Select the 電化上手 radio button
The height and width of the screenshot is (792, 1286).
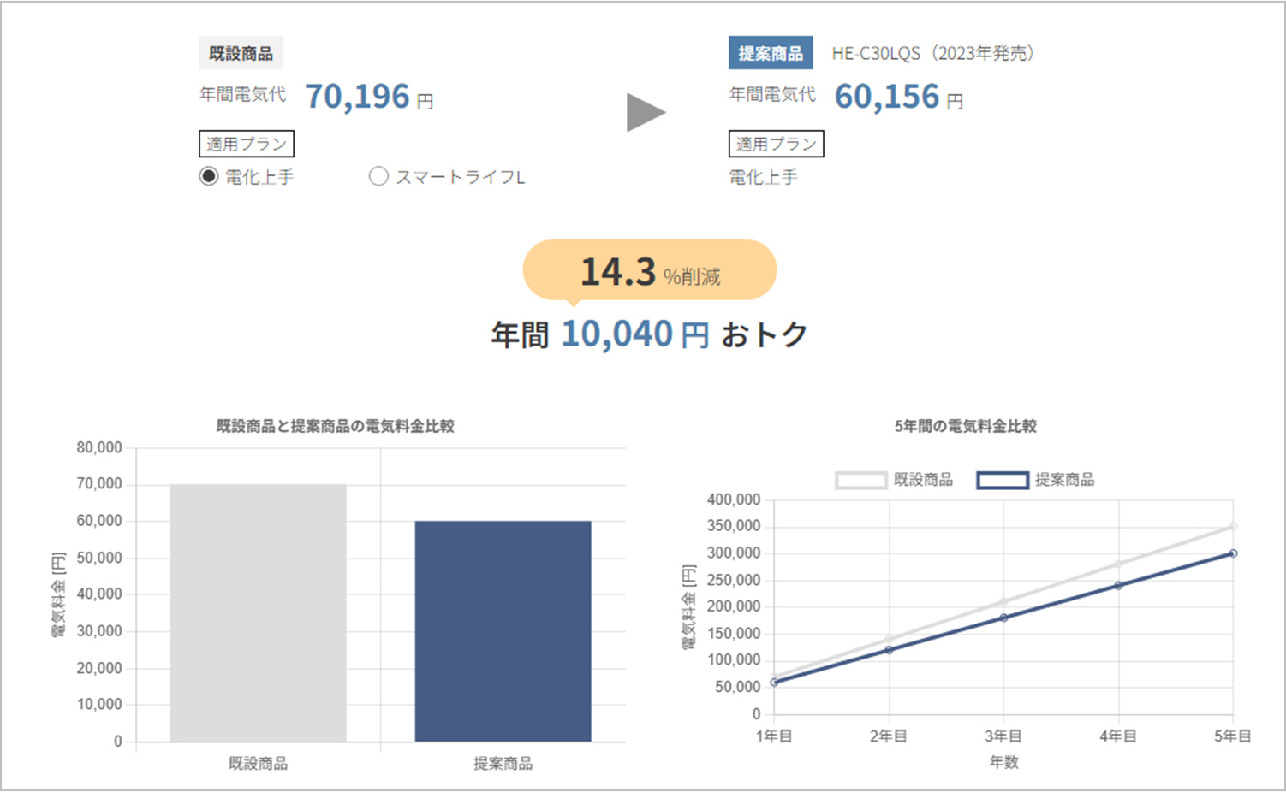209,177
